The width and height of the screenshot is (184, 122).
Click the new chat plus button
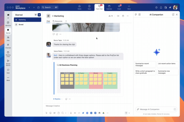click(x=39, y=15)
